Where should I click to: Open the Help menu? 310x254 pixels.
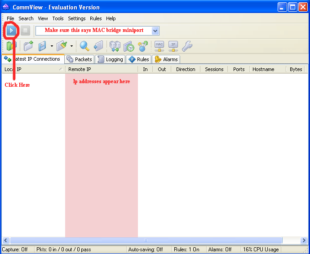pyautogui.click(x=111, y=18)
